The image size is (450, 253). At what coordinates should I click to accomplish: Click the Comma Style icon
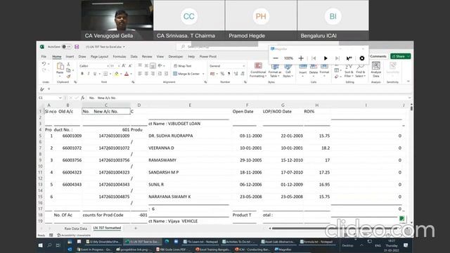pos(229,74)
